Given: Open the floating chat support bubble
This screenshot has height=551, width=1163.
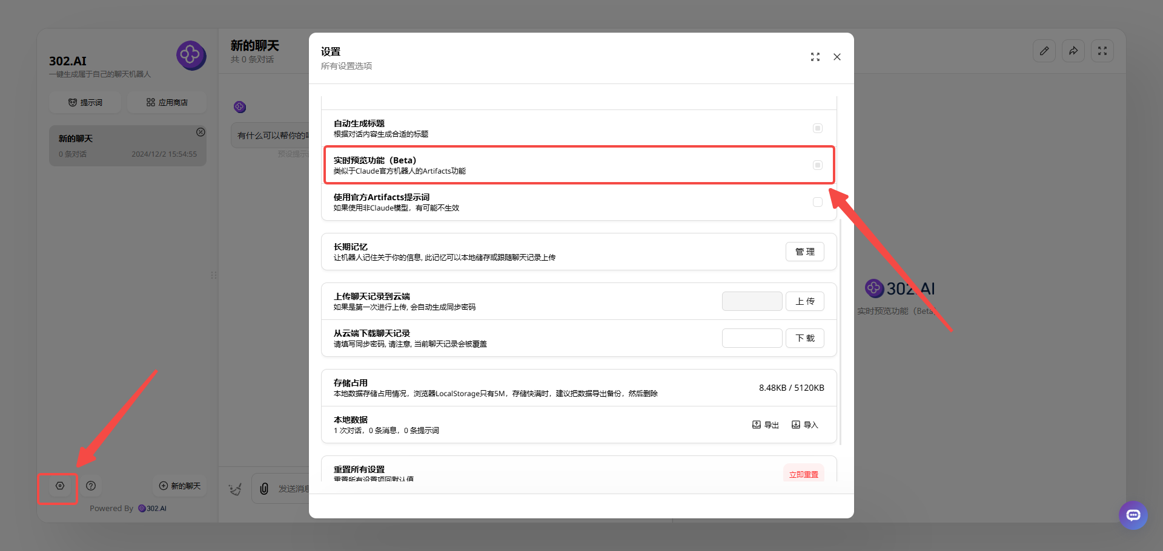Looking at the screenshot, I should point(1133,515).
